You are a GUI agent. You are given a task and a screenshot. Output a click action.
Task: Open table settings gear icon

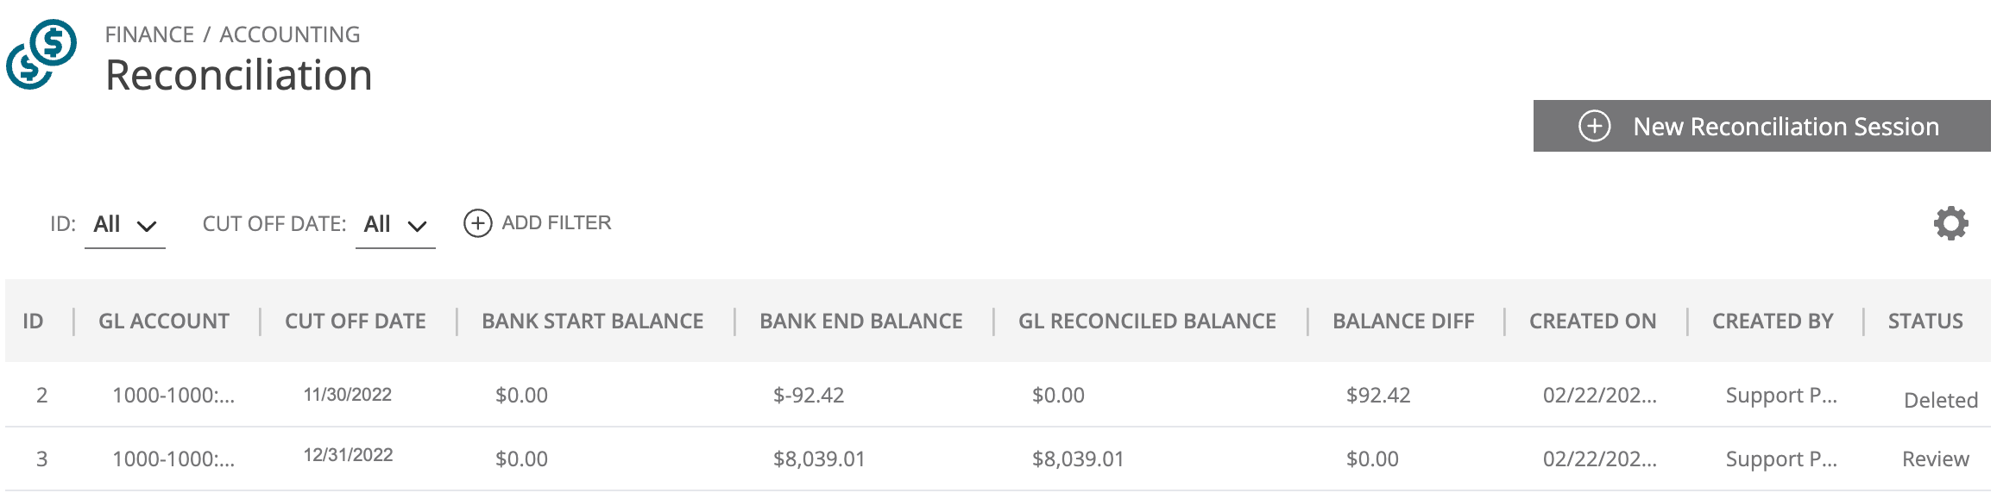point(1950,223)
